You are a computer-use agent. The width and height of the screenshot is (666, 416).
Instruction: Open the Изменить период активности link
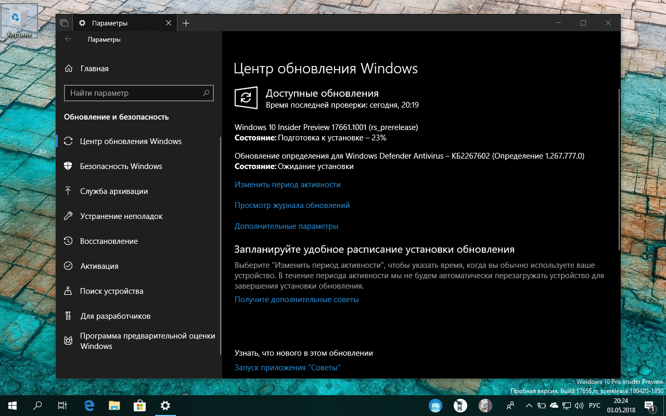[x=288, y=185]
